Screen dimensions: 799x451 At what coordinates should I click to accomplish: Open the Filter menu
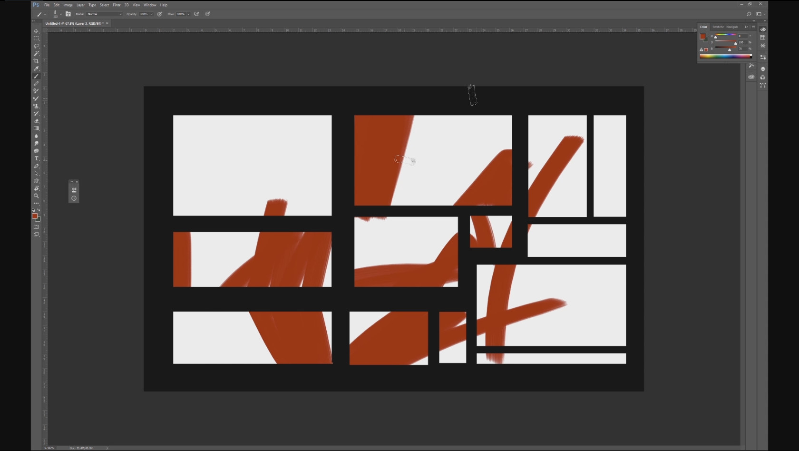pyautogui.click(x=116, y=5)
